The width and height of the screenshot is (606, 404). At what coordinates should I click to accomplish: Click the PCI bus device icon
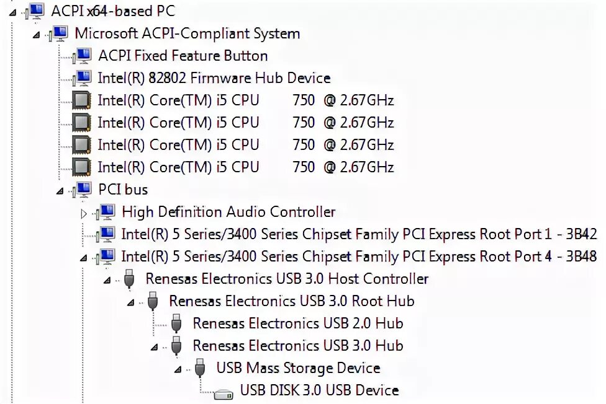click(82, 190)
